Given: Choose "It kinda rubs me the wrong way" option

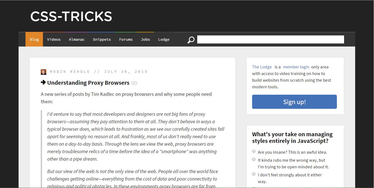Looking at the screenshot, I should 254,159.
